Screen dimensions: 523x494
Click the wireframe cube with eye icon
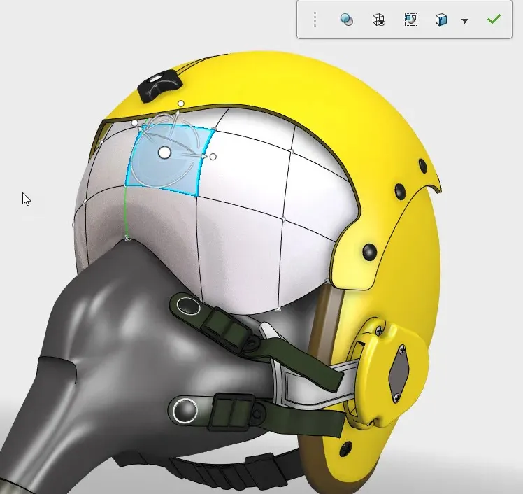378,20
